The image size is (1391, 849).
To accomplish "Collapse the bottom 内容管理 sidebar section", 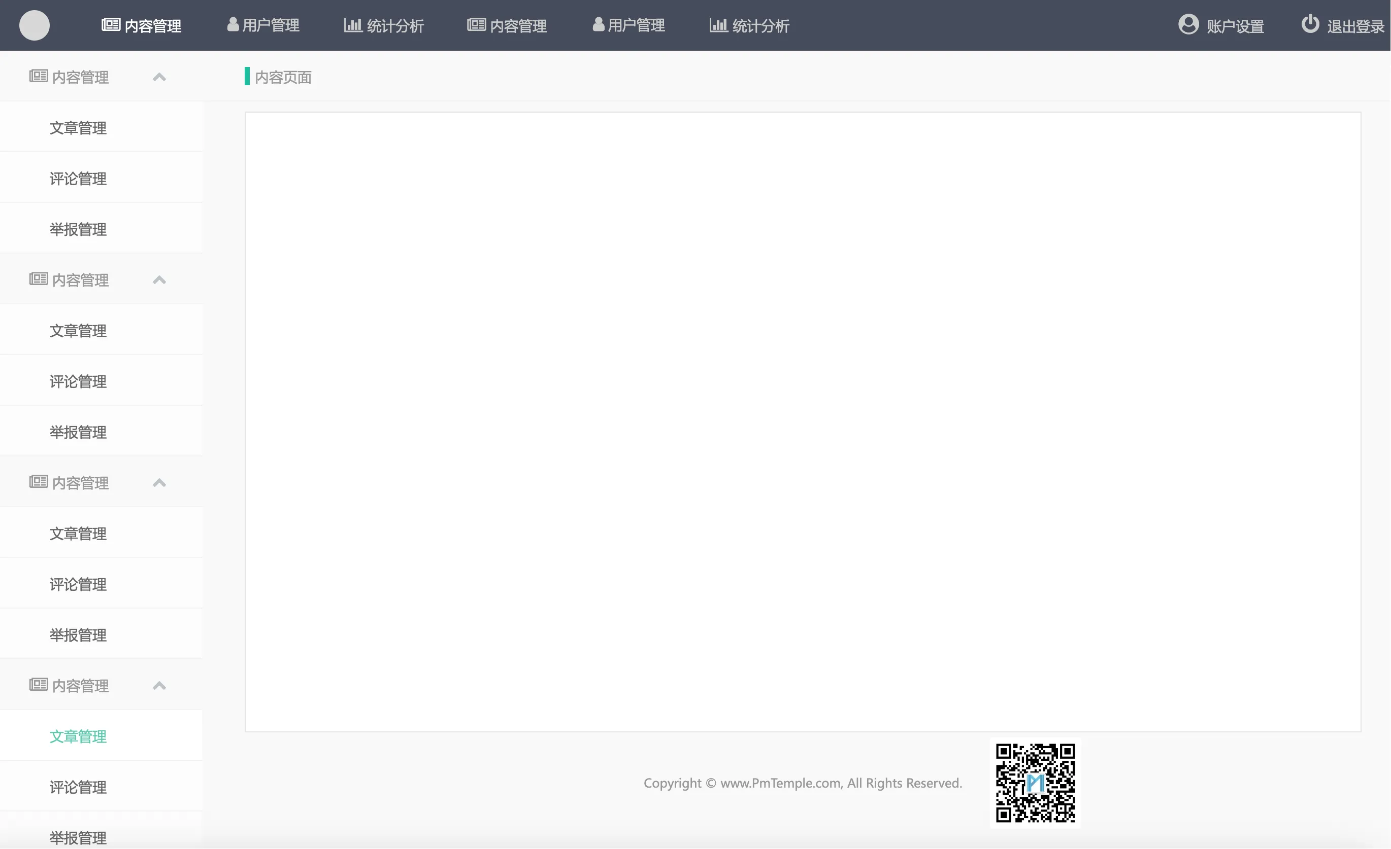I will point(159,685).
